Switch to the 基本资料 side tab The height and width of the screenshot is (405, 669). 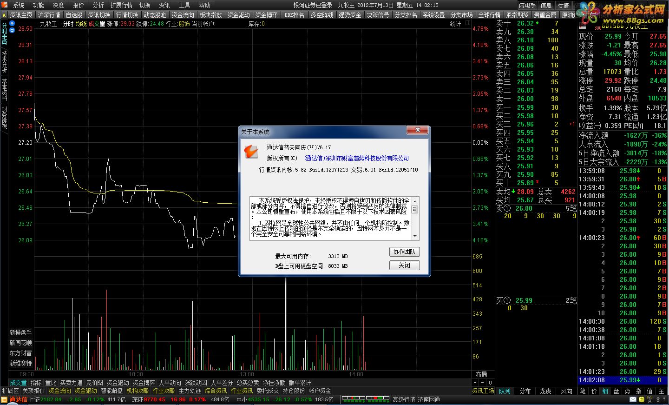(x=4, y=90)
